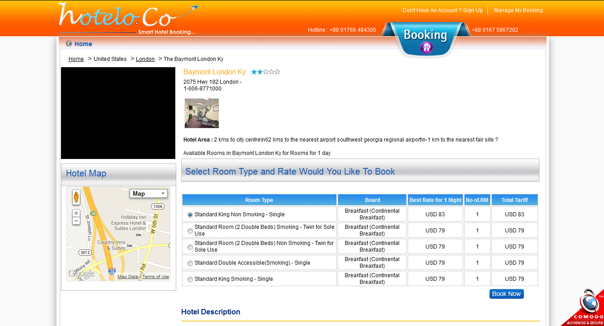Viewport: 604px width, 326px height.
Task: Click the Book Now button
Action: tap(506, 294)
